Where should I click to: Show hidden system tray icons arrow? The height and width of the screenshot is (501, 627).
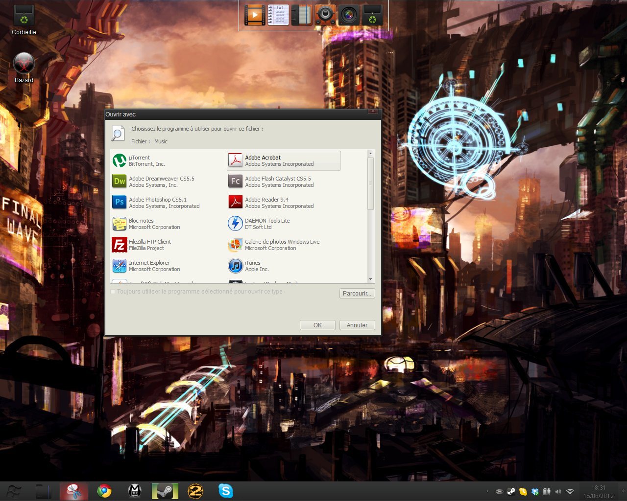[487, 492]
